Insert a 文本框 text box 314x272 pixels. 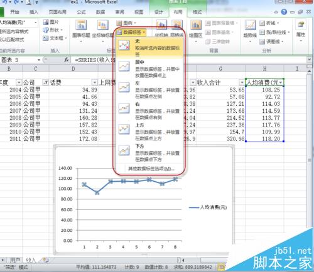pos(55,38)
